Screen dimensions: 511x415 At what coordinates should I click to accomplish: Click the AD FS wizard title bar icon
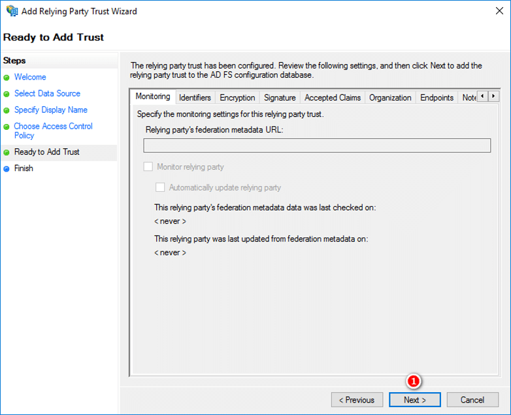coord(11,11)
